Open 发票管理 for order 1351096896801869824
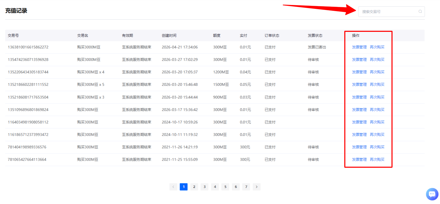 click(x=359, y=110)
